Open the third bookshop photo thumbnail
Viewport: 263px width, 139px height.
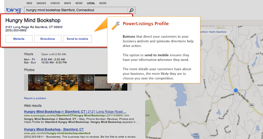pos(69,82)
